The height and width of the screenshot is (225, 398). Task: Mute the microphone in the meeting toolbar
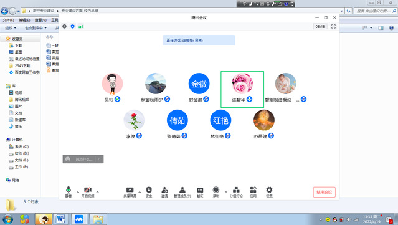(69, 192)
